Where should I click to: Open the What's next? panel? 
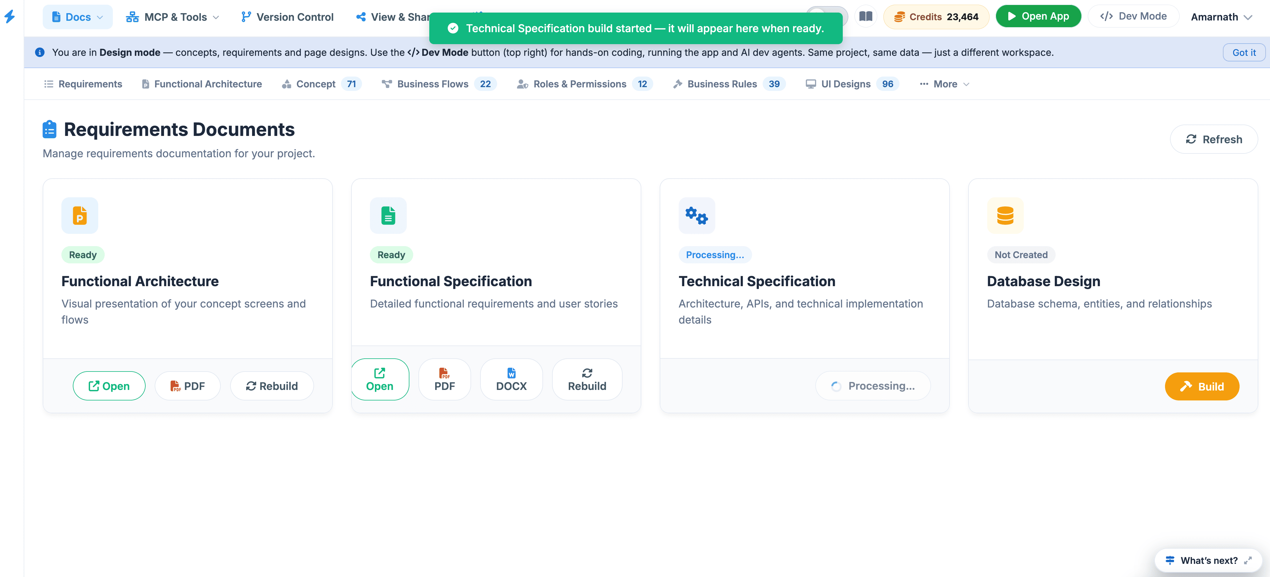click(1208, 560)
